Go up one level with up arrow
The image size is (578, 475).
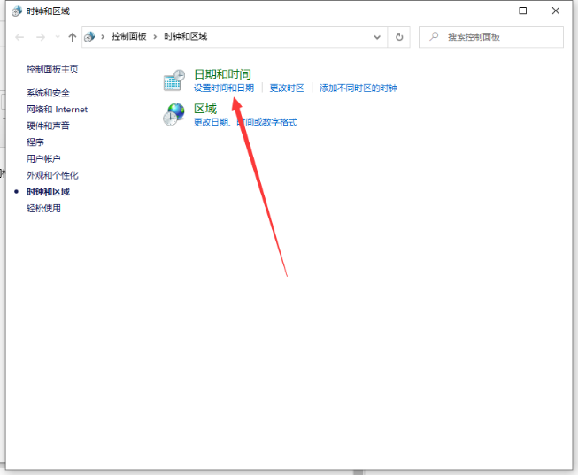tap(73, 37)
